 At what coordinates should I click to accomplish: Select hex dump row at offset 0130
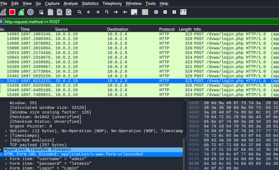click(234, 163)
